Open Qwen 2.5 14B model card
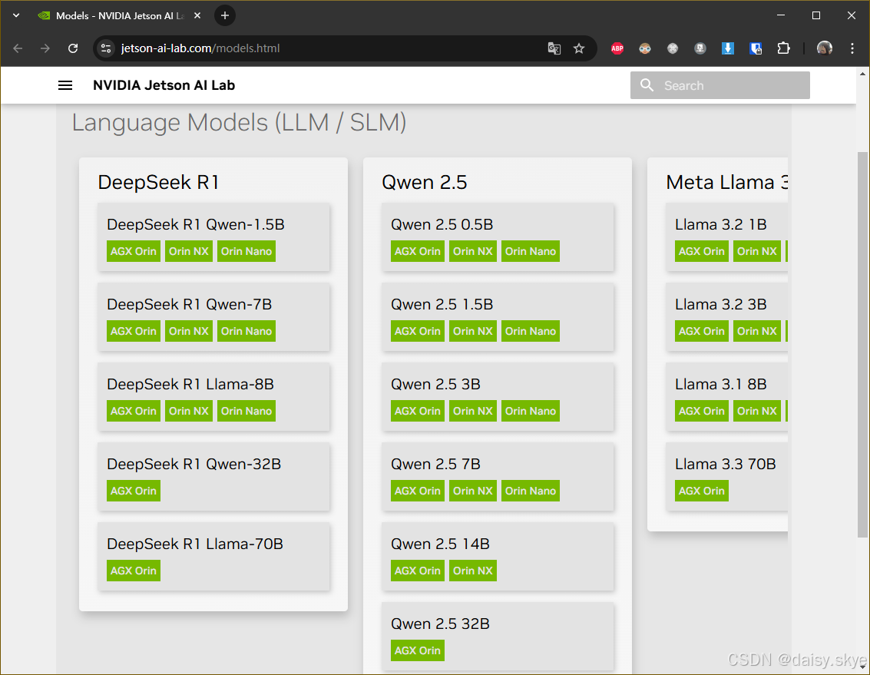Viewport: 870px width, 675px height. pyautogui.click(x=498, y=557)
